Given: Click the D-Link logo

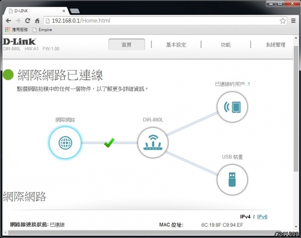Looking at the screenshot, I should click(x=19, y=41).
